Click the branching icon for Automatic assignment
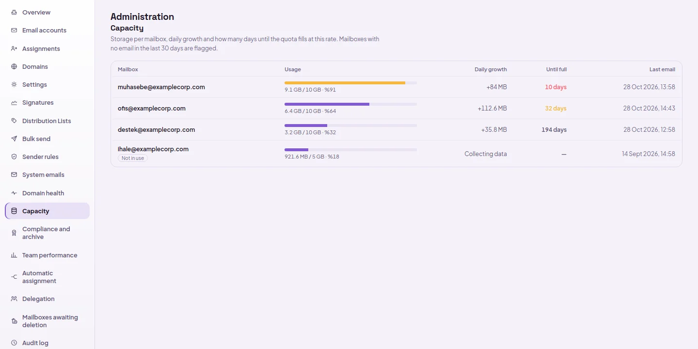This screenshot has width=698, height=349. 14,277
